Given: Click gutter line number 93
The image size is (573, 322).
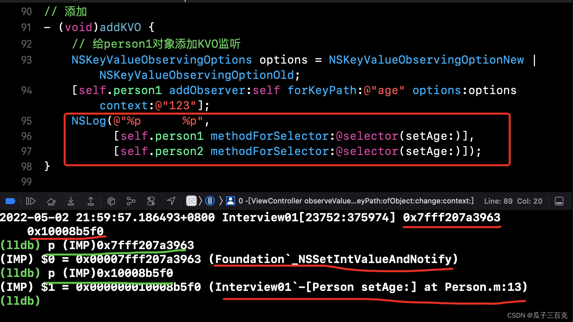Looking at the screenshot, I should [26, 60].
